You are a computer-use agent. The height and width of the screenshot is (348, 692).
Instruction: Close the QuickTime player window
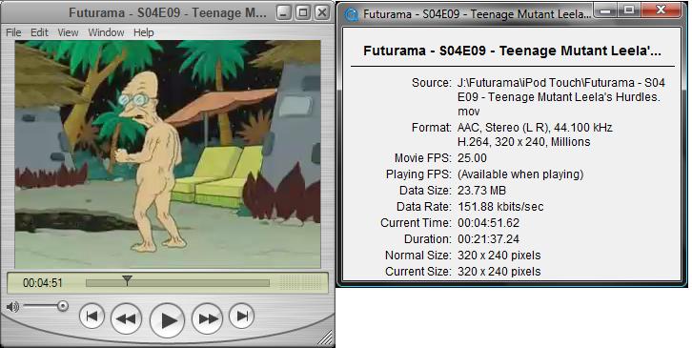[322, 12]
